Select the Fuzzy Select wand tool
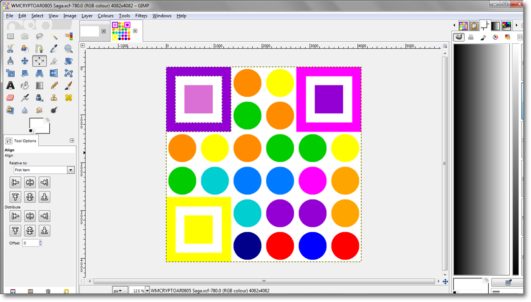 pos(54,36)
